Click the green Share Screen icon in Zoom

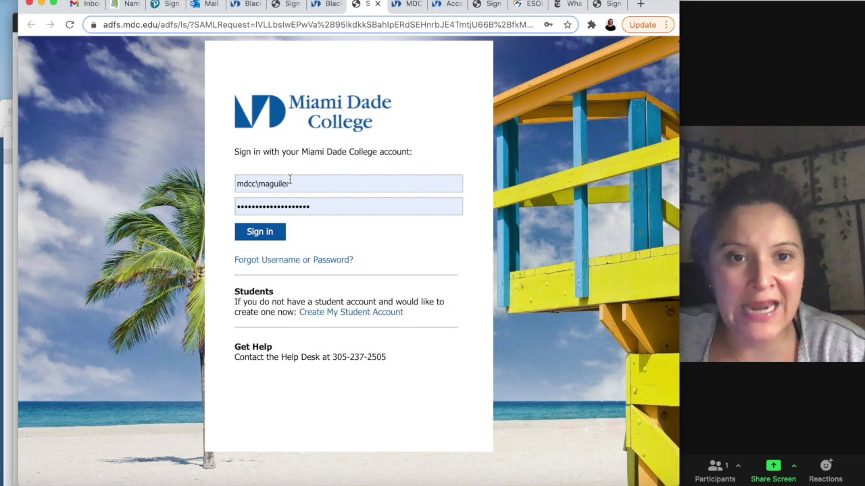pos(773,466)
